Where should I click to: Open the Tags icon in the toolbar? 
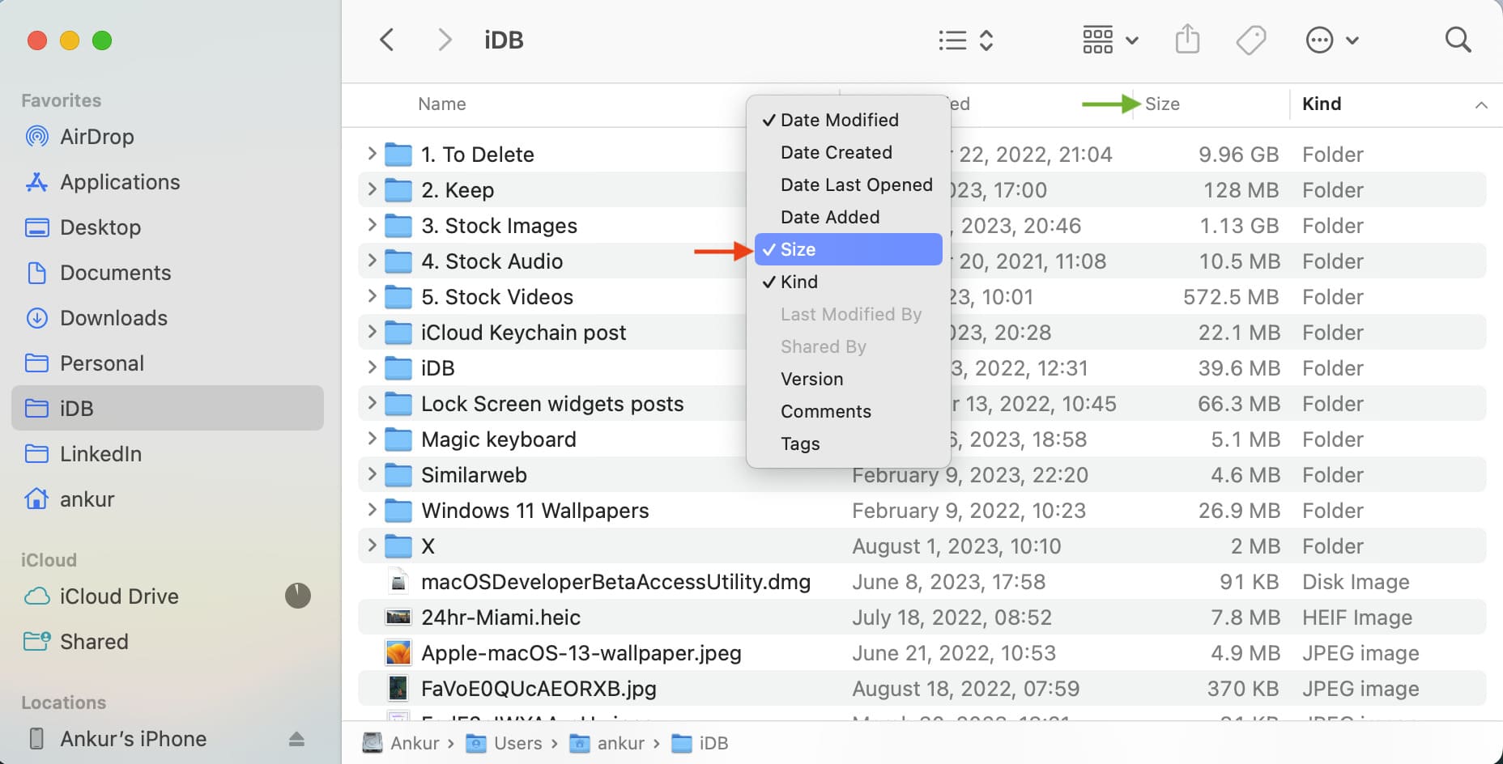coord(1250,39)
